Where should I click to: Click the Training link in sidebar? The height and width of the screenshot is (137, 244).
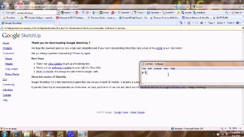[7, 95]
